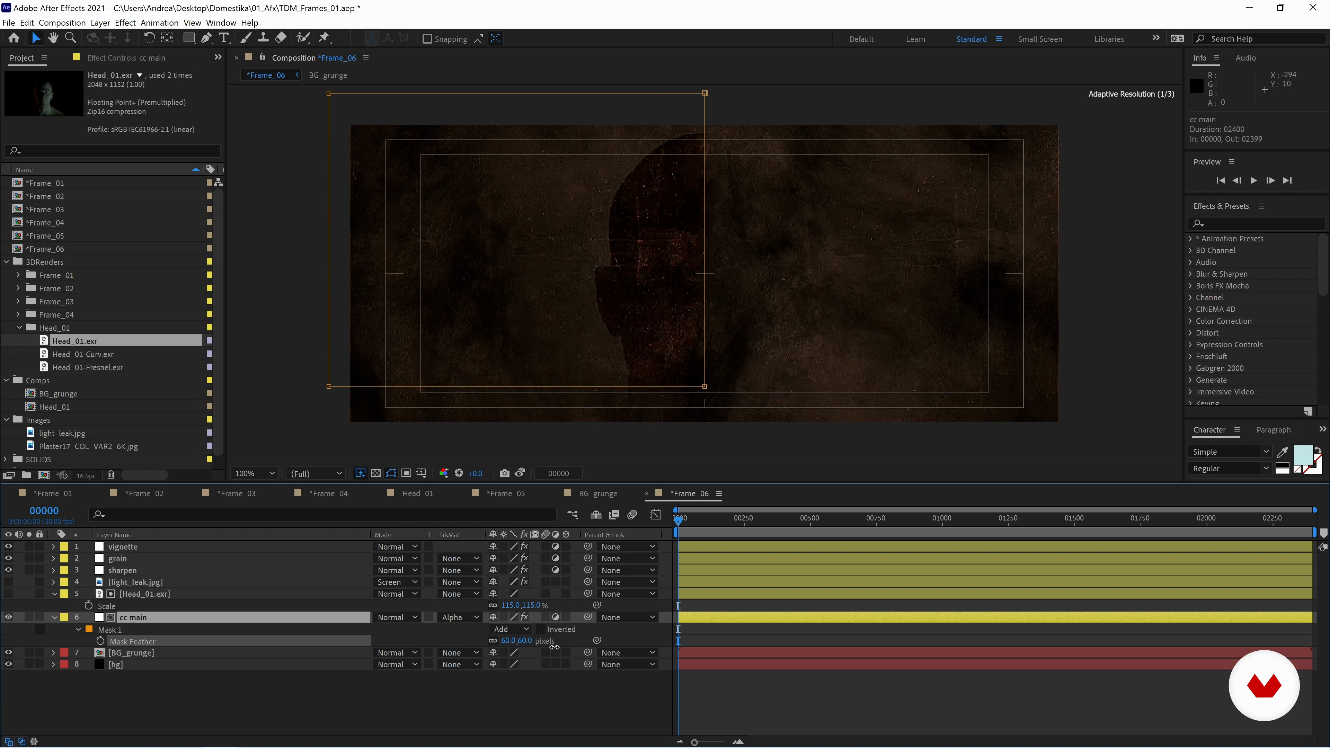Select the Type tool
Image resolution: width=1330 pixels, height=748 pixels.
coord(223,38)
